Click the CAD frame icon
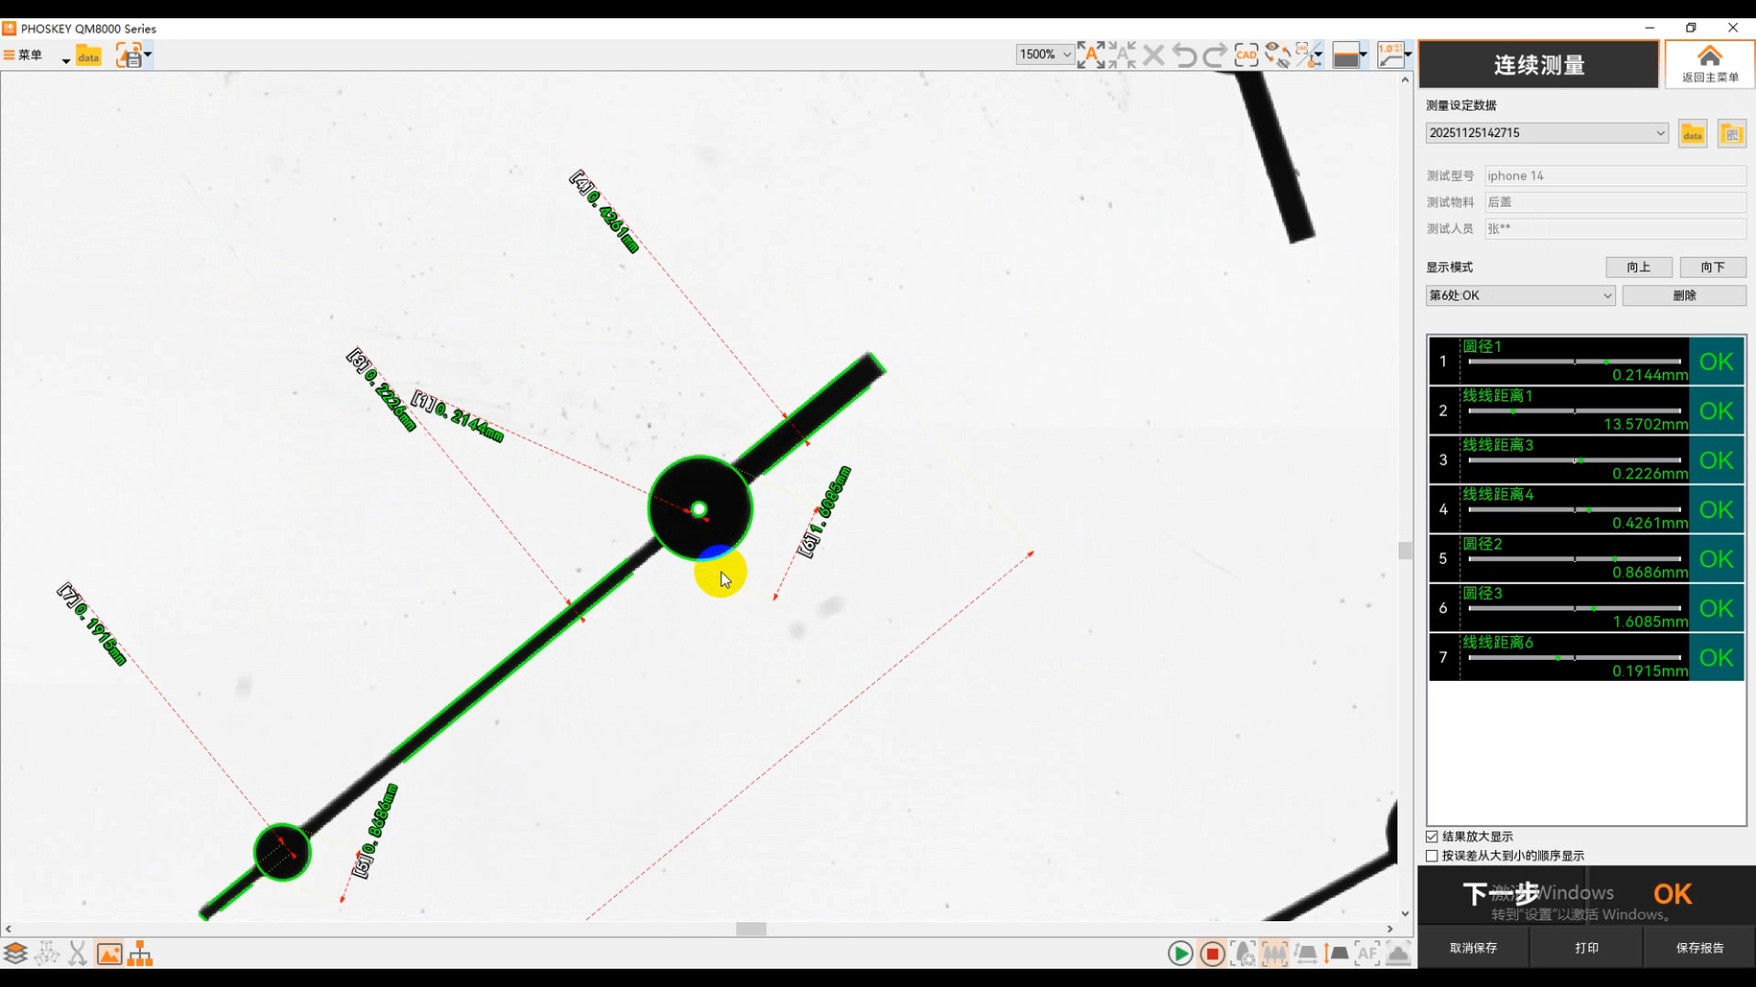Screen dimensions: 1756x987 (1246, 55)
